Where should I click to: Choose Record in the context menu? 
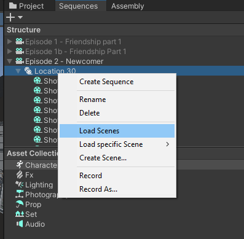click(x=117, y=176)
